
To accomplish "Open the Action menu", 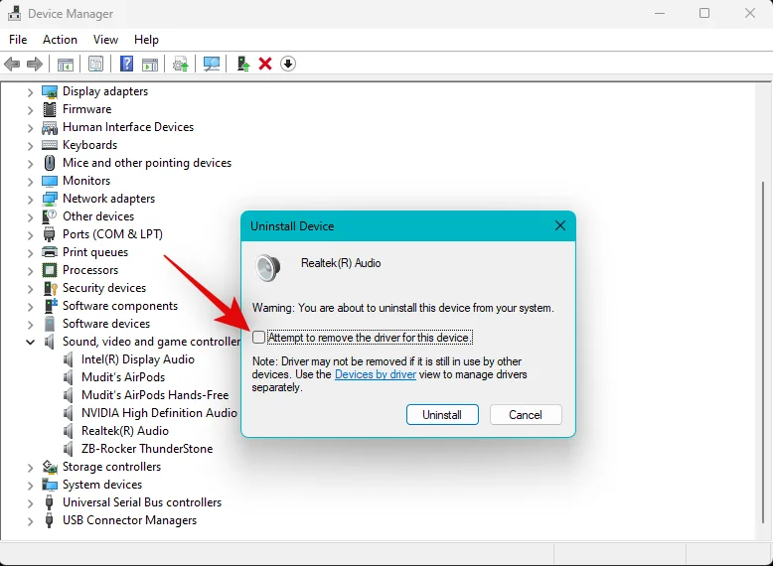I will [x=60, y=40].
